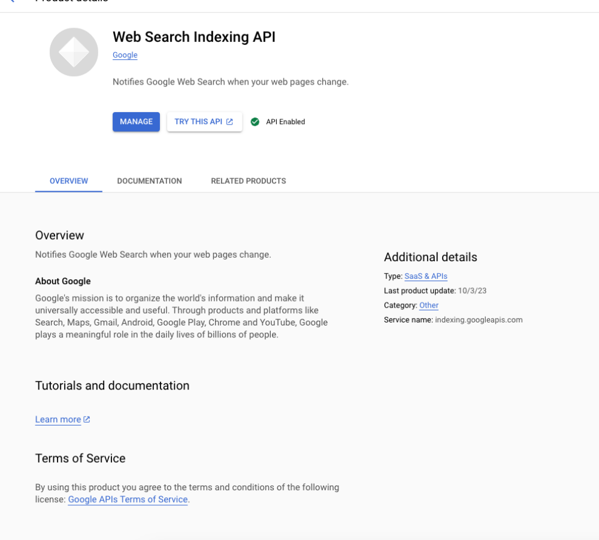Open Google APIs Terms of Service link
The image size is (599, 540).
click(128, 499)
